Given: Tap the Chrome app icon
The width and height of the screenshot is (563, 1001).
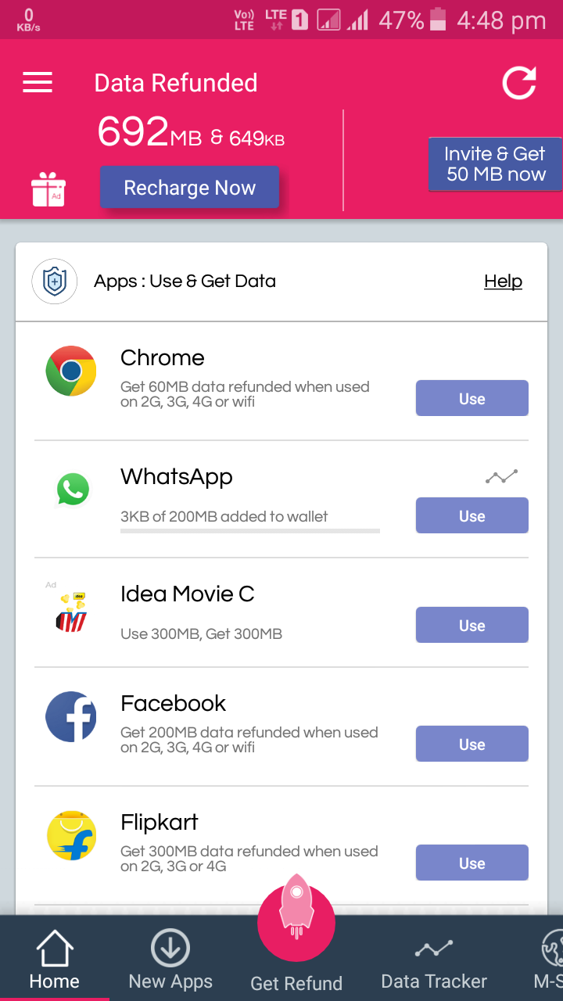Looking at the screenshot, I should [x=71, y=371].
